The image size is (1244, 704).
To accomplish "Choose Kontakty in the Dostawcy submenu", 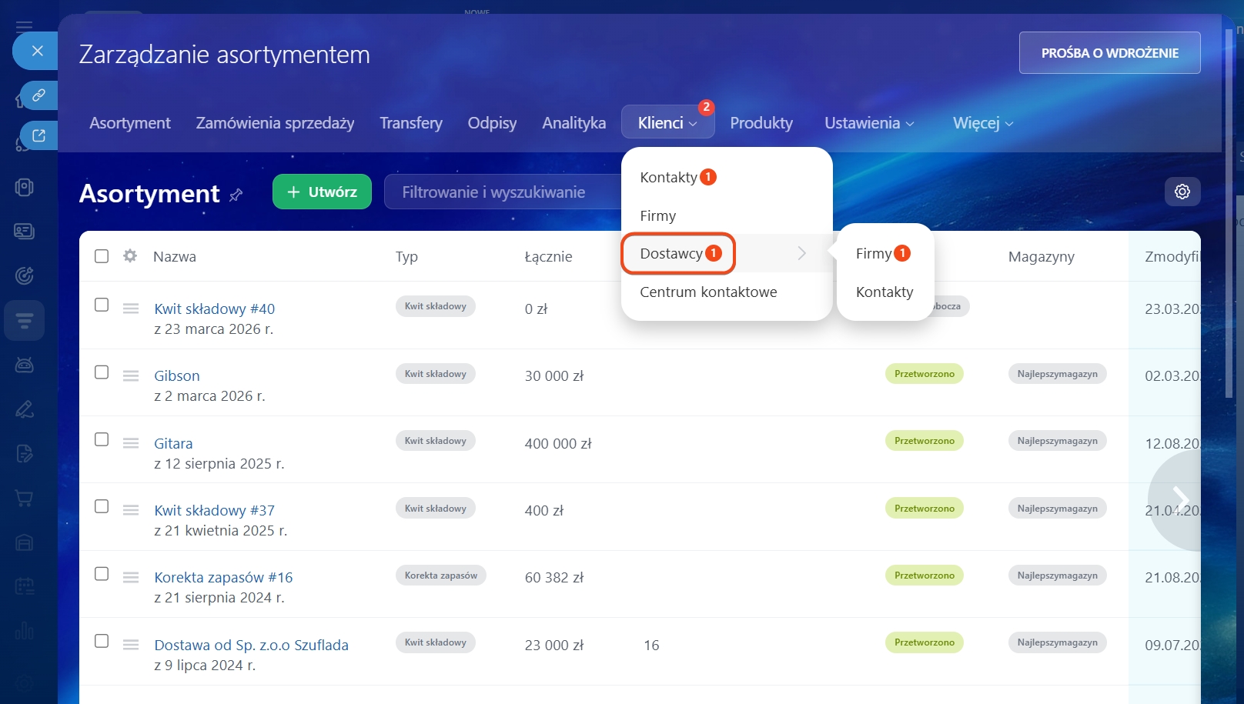I will (885, 292).
